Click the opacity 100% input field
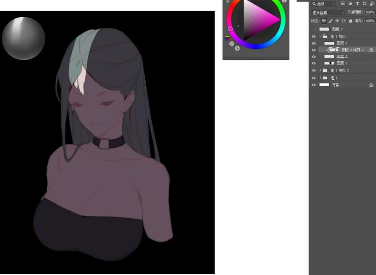 [370, 13]
